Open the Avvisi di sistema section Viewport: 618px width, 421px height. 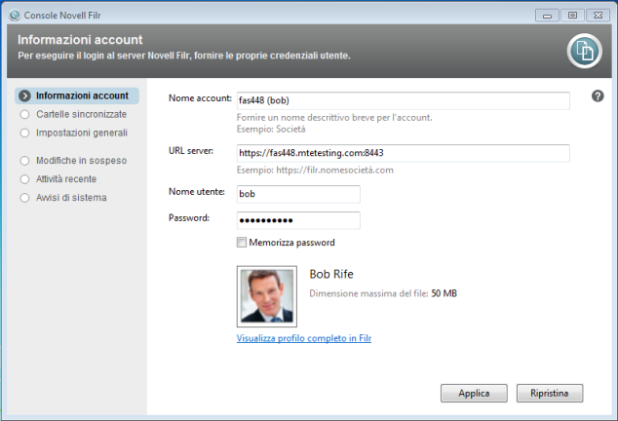click(64, 198)
